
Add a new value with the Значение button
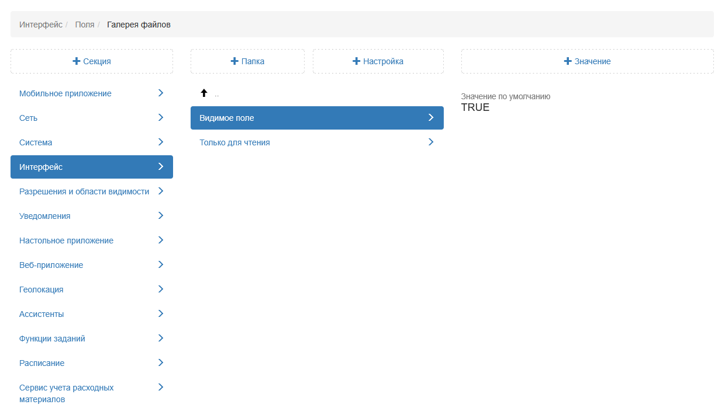coord(587,61)
